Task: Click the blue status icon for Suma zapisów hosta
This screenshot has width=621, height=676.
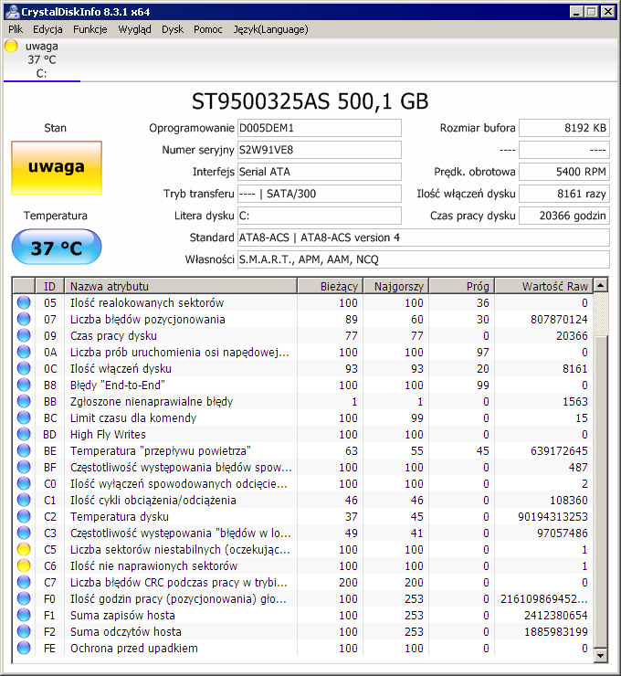Action: click(24, 615)
